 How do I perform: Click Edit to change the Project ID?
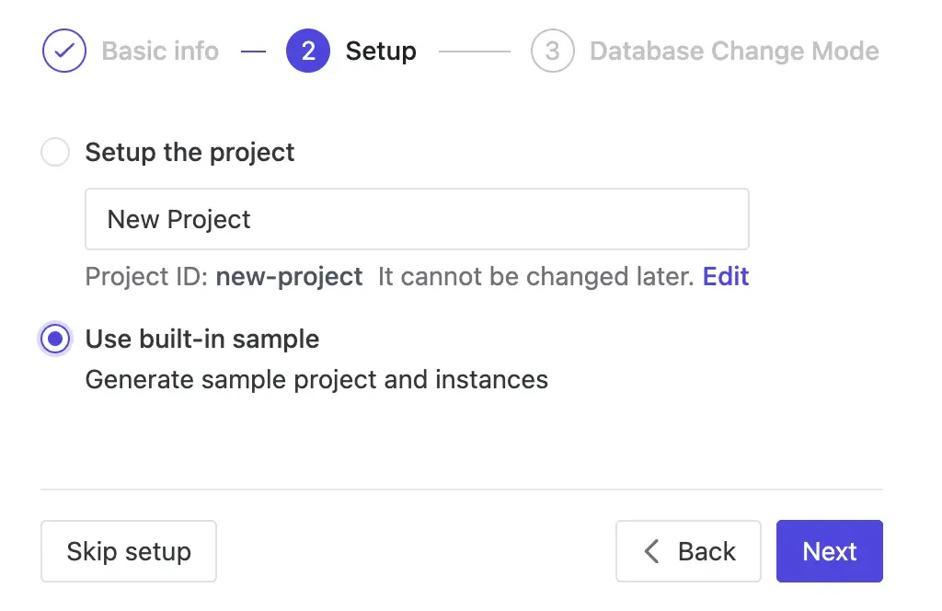726,276
